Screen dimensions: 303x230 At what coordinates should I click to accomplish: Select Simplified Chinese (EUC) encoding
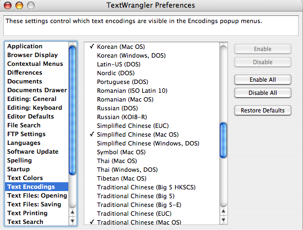pyautogui.click(x=152, y=126)
